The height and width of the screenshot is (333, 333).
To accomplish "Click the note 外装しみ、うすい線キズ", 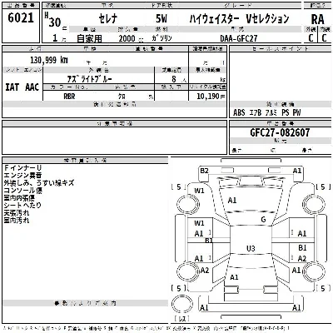I will (x=39, y=183).
